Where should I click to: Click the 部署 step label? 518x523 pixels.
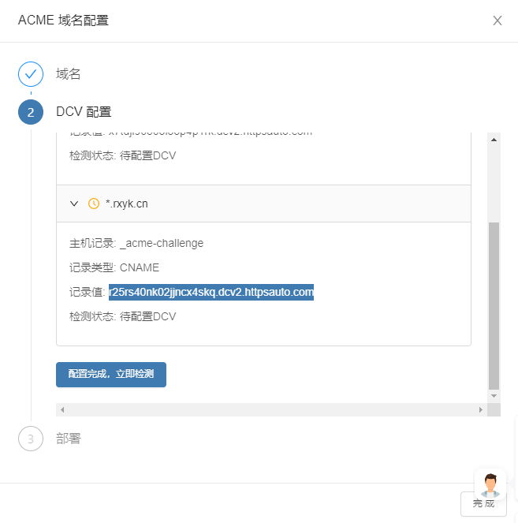coord(68,439)
